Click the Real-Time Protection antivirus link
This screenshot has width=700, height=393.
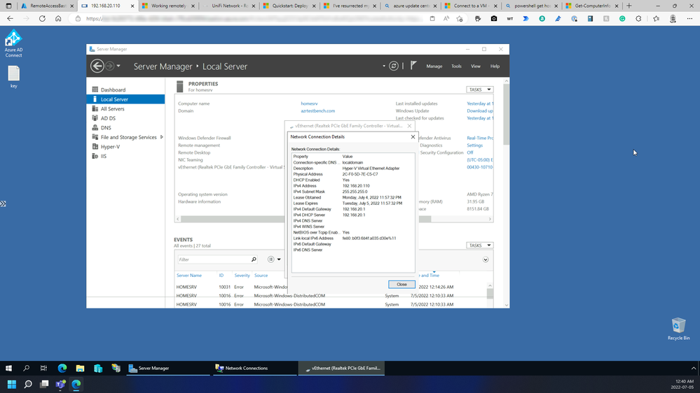[x=480, y=138]
